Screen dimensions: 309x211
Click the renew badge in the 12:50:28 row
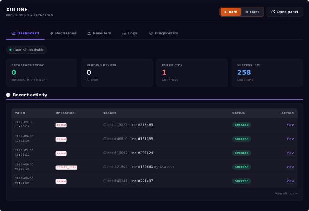[x=61, y=125]
